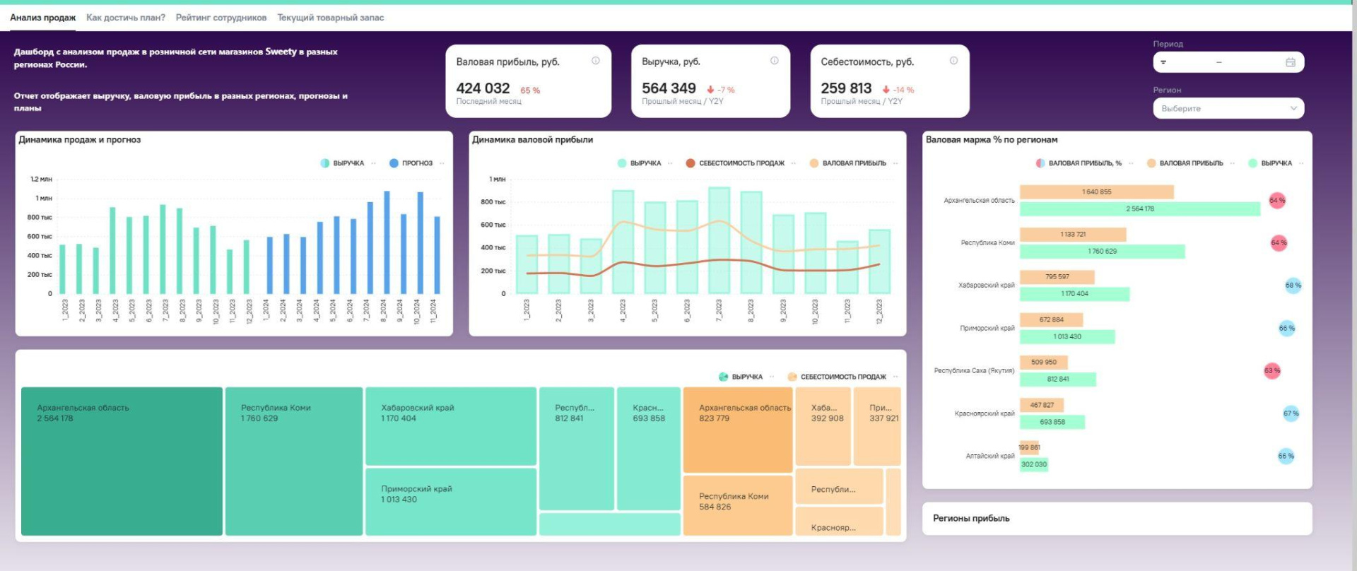Click the 64% bubble for Архангельская область
The width and height of the screenshot is (1357, 571).
1276,201
